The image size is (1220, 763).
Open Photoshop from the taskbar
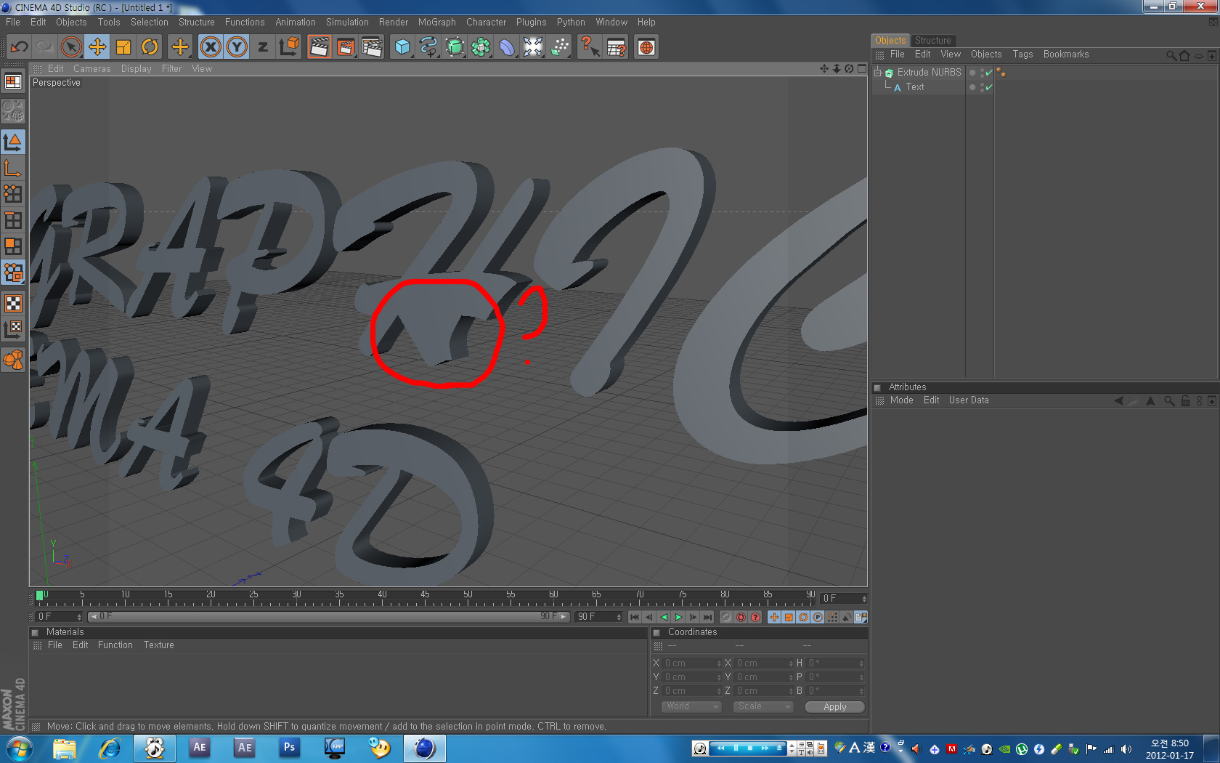click(289, 748)
